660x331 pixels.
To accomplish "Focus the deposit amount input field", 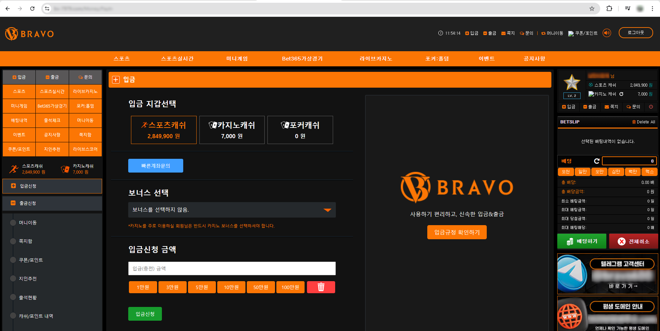I will (x=232, y=268).
